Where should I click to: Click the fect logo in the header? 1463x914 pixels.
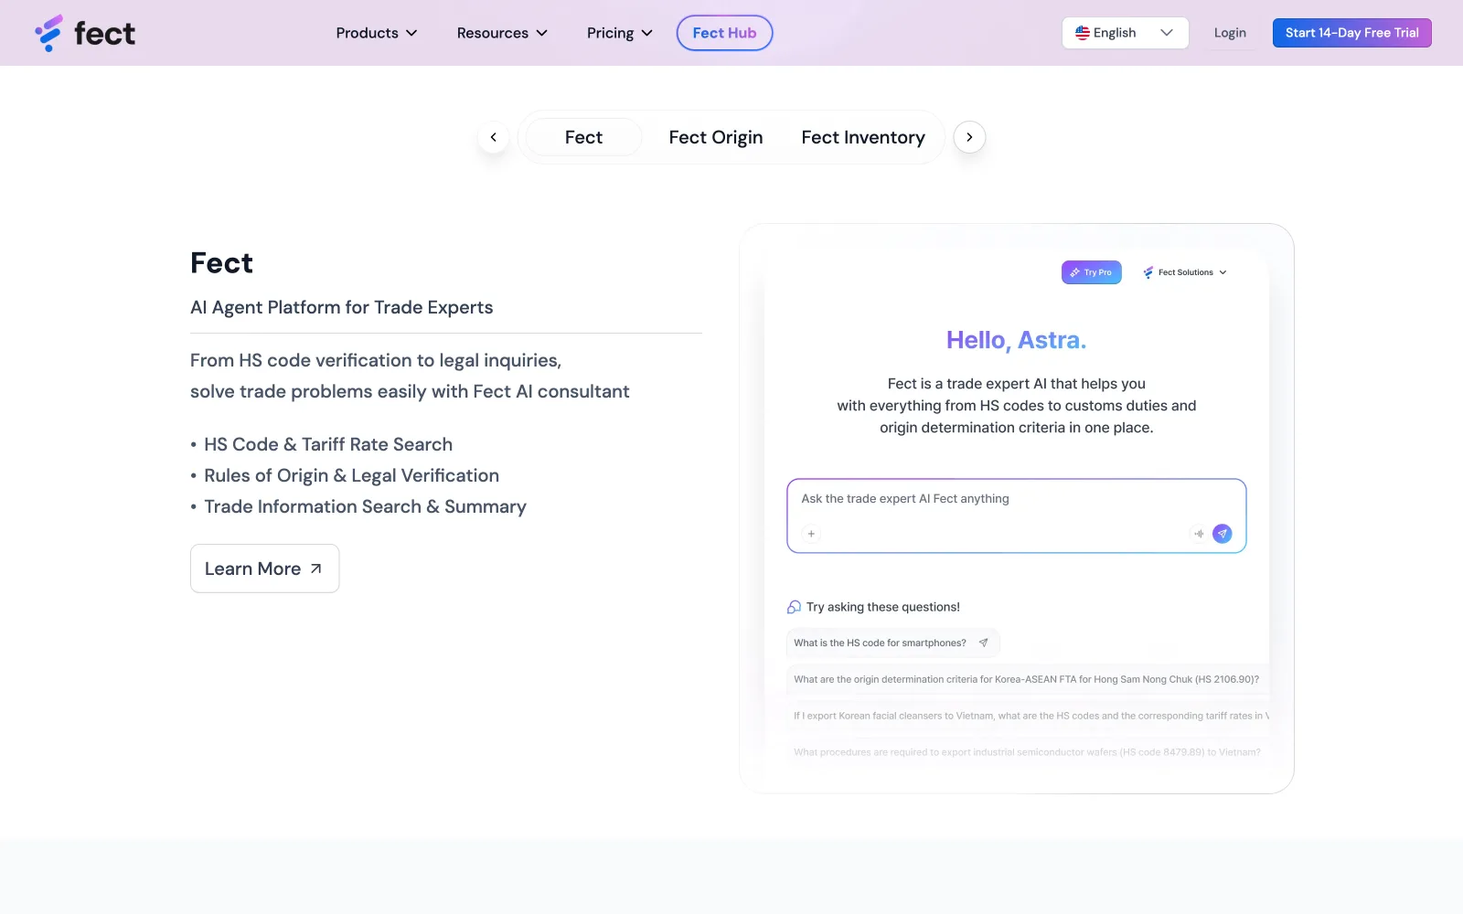click(x=85, y=33)
